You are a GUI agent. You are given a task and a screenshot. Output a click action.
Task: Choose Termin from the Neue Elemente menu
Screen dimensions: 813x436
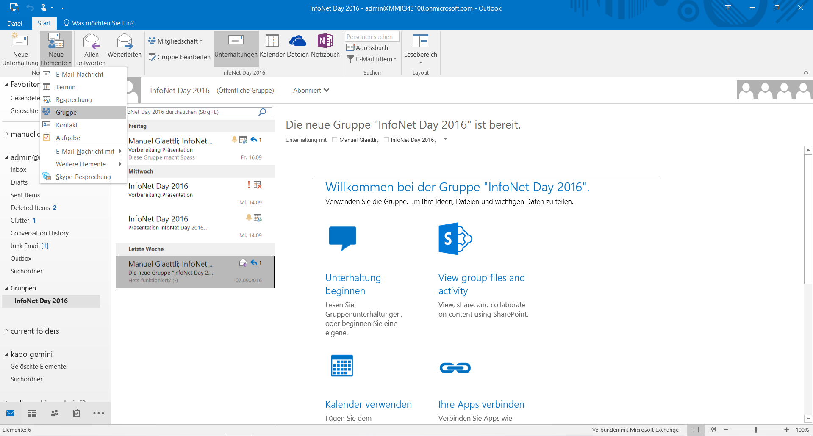tap(83, 87)
